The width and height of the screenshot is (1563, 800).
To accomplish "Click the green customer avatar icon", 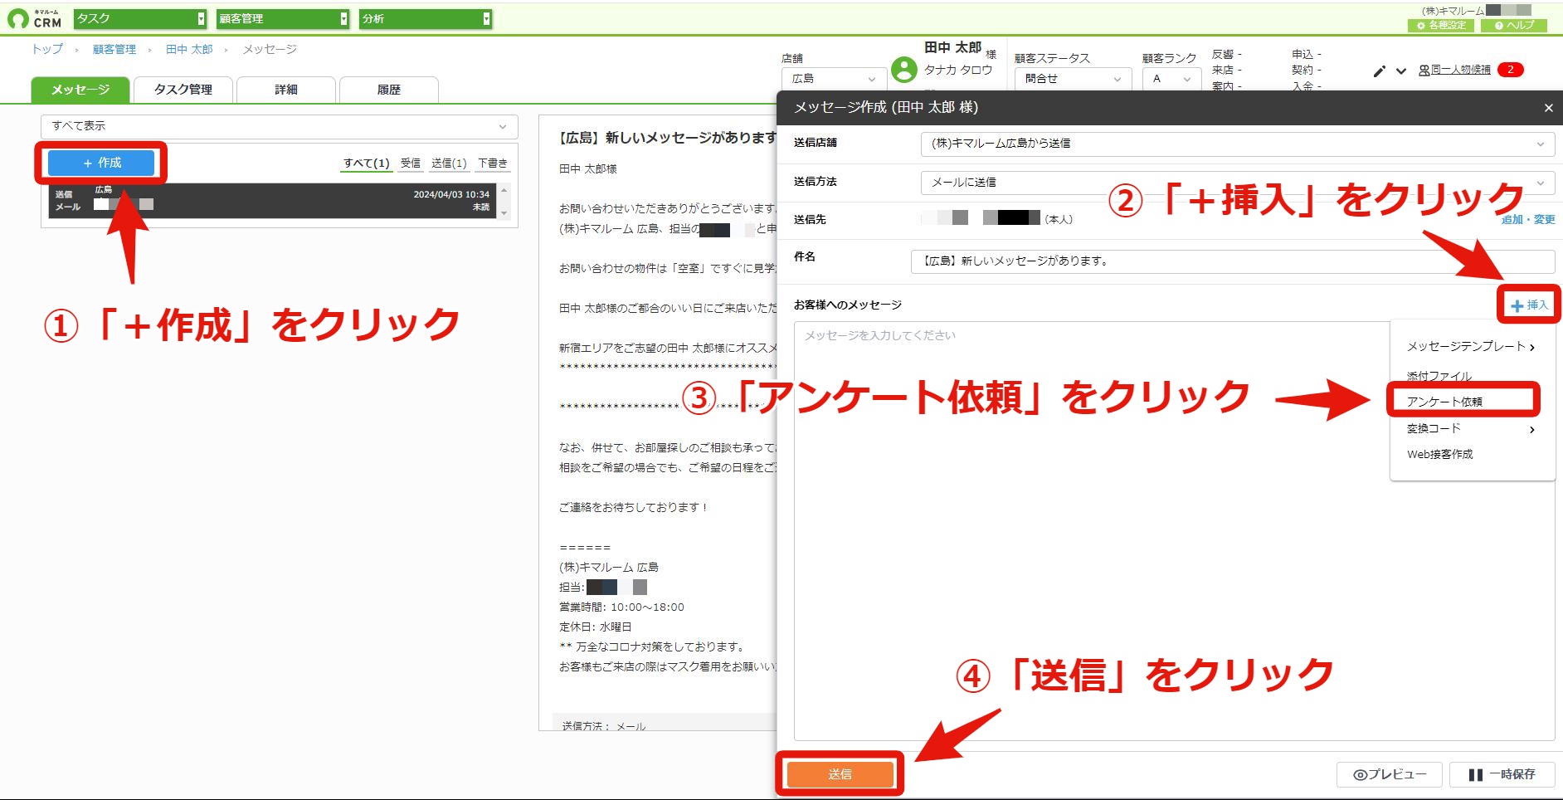I will [x=903, y=70].
